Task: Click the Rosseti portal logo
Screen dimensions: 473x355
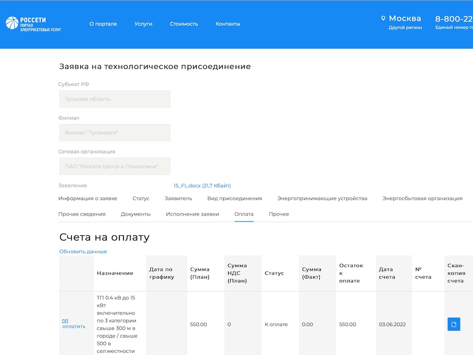Action: click(x=33, y=23)
